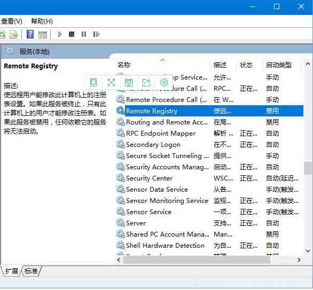Click the floating overlay share/export icon
This screenshot has height=290, width=313.
tap(146, 82)
